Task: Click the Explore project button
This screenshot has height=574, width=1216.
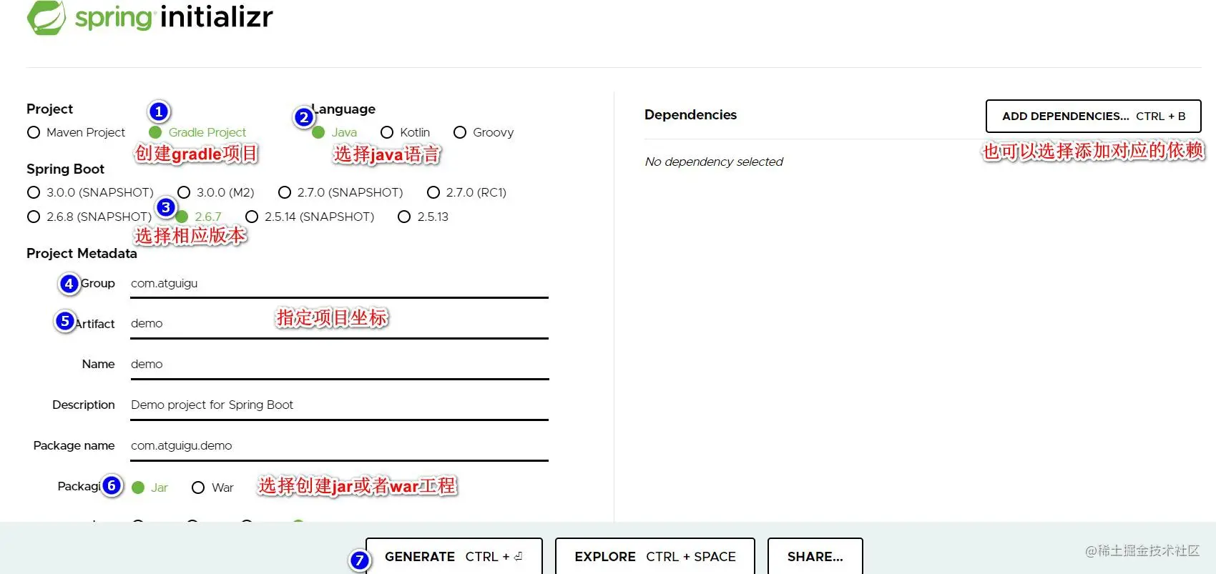Action: coord(655,556)
